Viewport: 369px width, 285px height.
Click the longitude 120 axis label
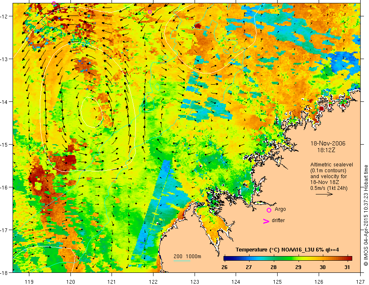pyautogui.click(x=70, y=282)
